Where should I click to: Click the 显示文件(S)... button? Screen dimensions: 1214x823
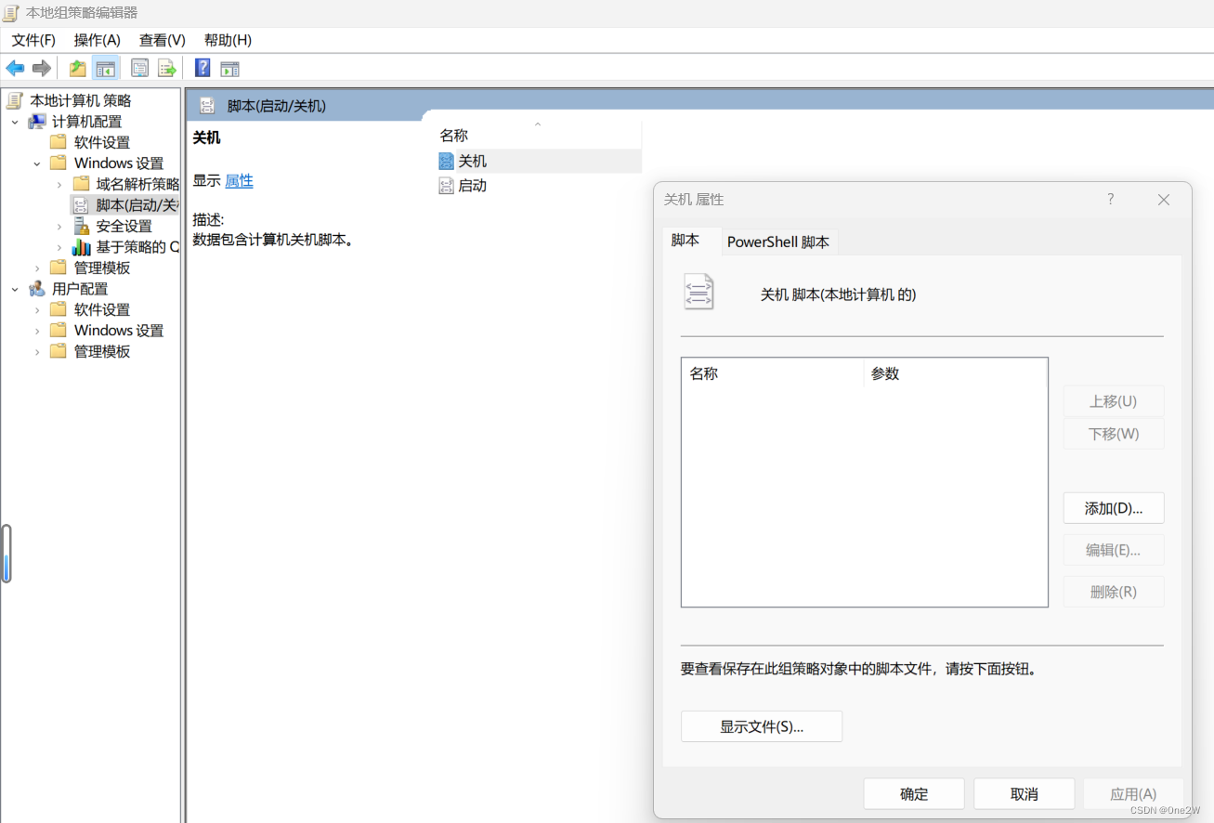click(x=762, y=726)
